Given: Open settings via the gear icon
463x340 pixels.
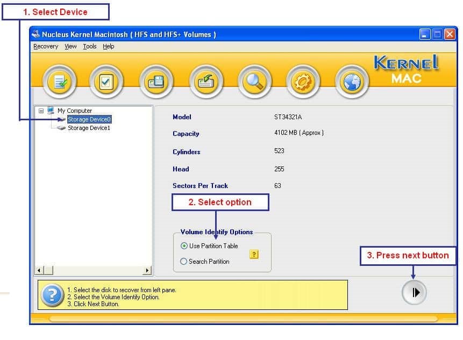Looking at the screenshot, I should (303, 82).
